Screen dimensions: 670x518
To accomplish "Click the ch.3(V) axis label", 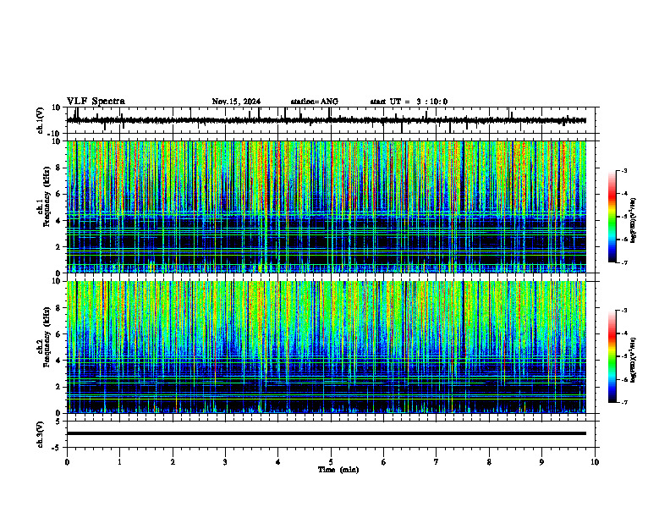I will point(41,434).
